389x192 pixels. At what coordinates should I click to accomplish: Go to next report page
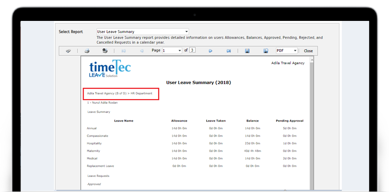click(211, 51)
